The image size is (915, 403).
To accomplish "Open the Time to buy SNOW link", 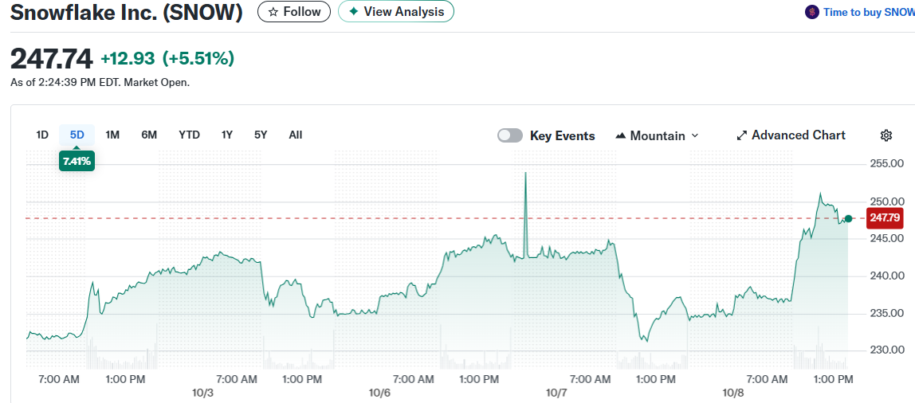I will (x=869, y=12).
